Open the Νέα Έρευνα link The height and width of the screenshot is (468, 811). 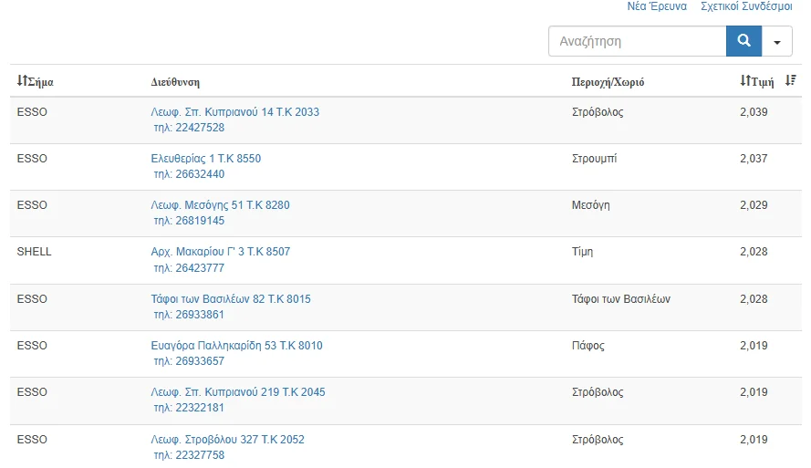(657, 6)
